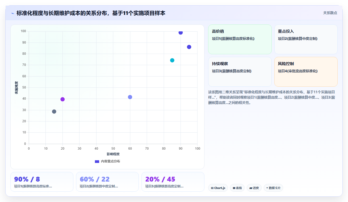Click the star icon in the 数据卡片 chip

[267, 188]
